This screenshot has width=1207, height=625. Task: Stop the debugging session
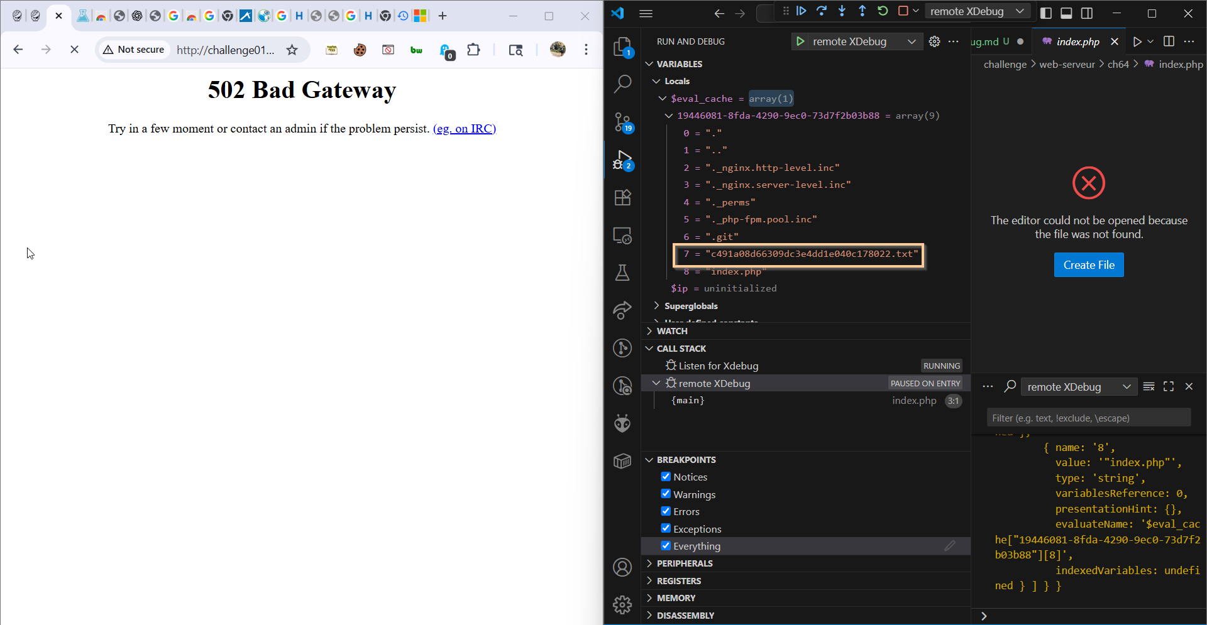pyautogui.click(x=903, y=11)
